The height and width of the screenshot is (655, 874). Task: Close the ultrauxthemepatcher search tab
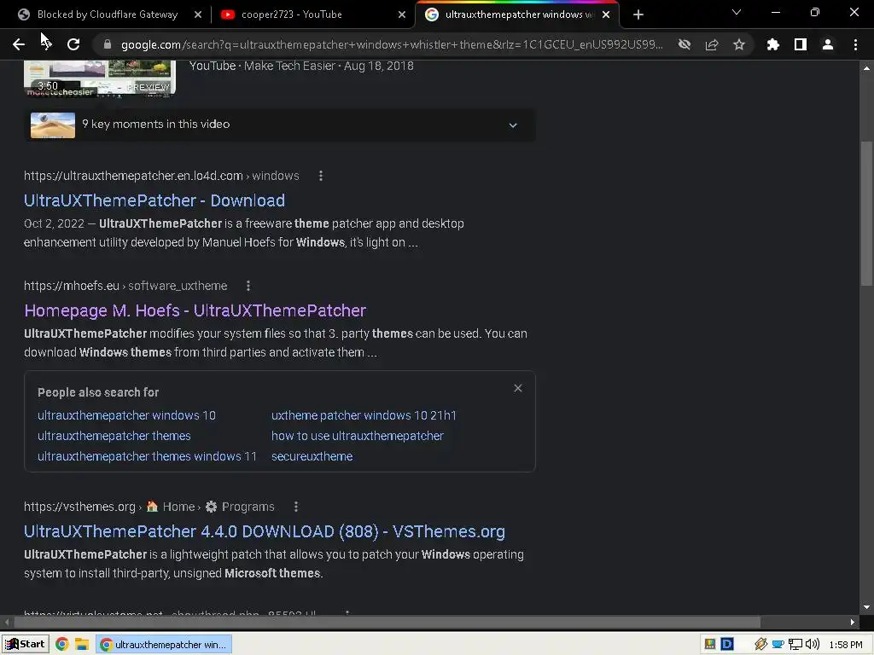[606, 15]
